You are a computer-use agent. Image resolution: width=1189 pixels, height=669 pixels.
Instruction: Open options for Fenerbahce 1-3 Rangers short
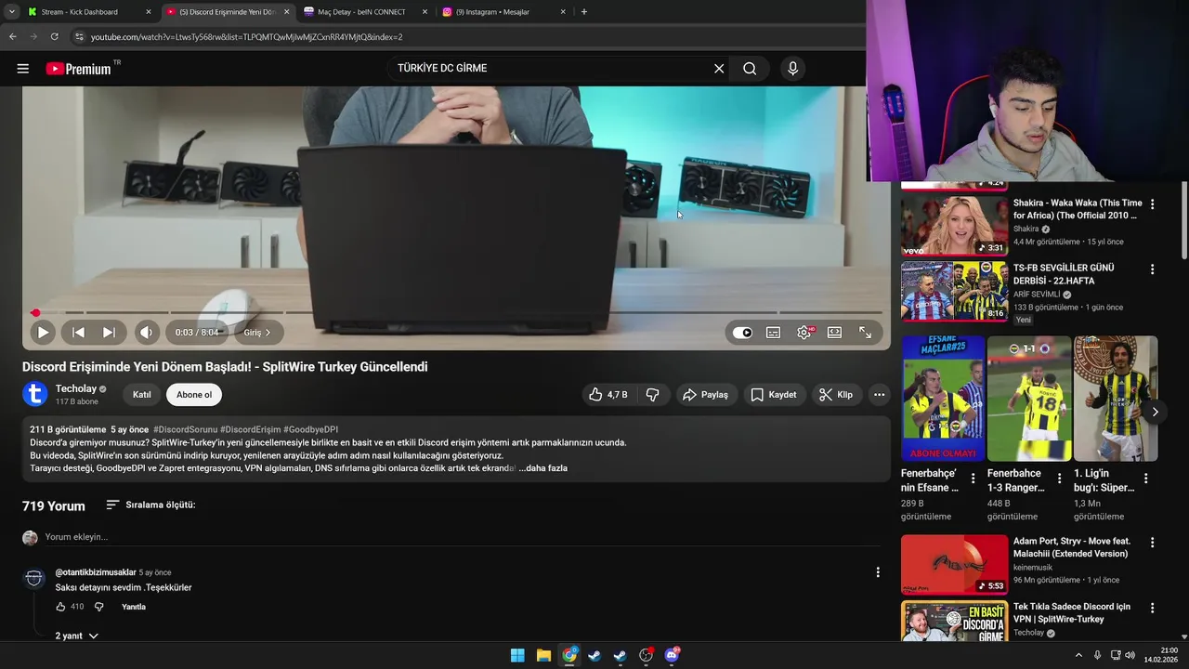(1060, 479)
